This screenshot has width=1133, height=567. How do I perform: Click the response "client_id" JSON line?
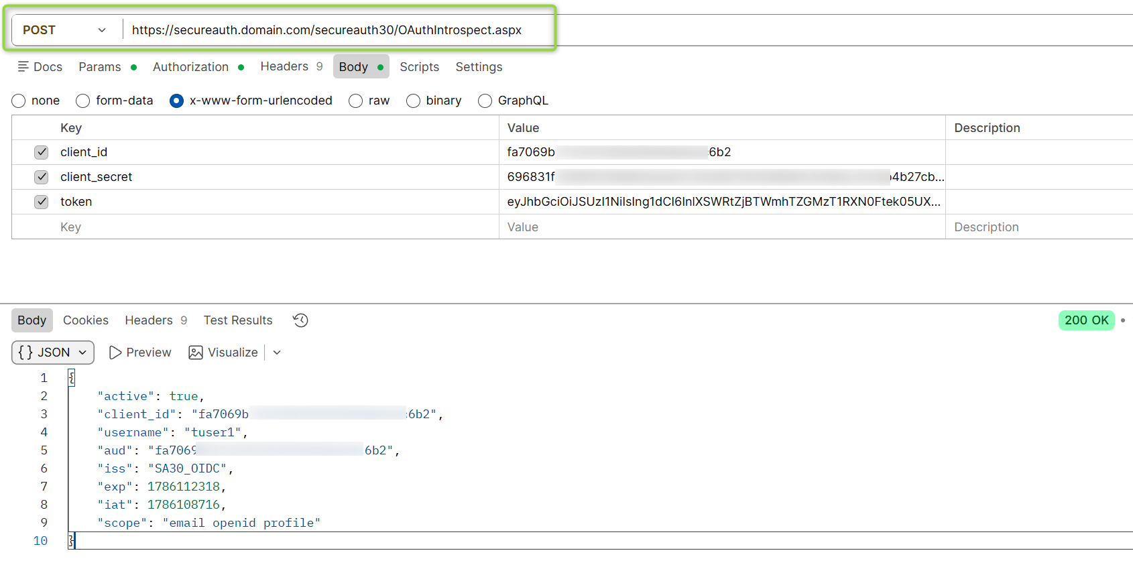270,414
